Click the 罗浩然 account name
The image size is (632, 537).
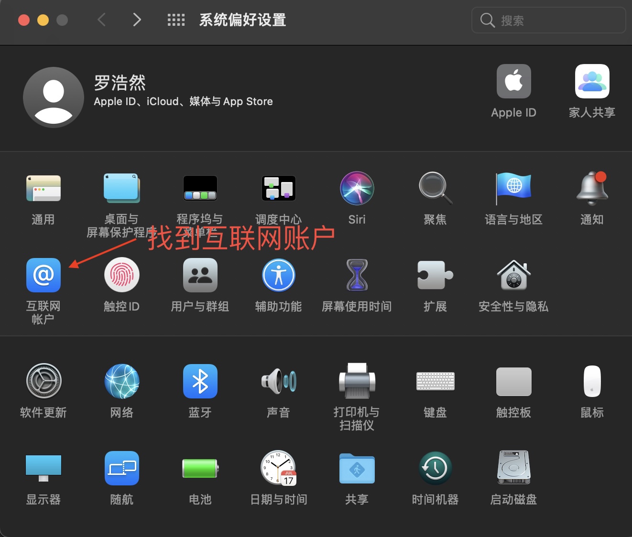pos(120,83)
